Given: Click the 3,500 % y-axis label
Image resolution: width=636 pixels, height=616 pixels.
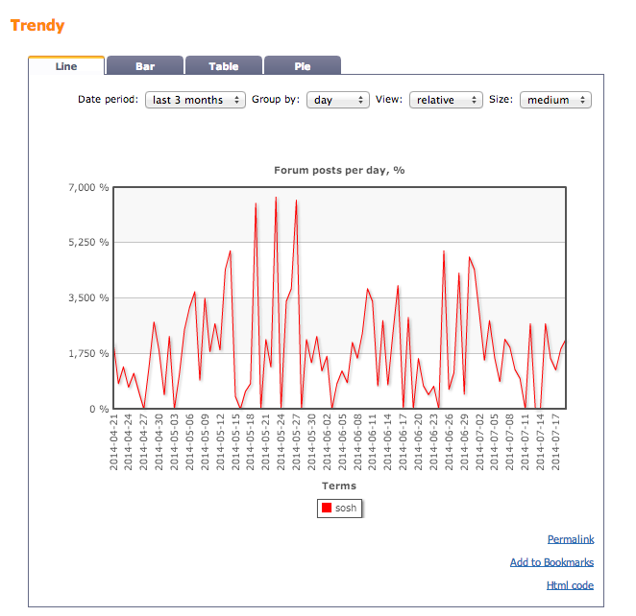Looking at the screenshot, I should (x=87, y=298).
